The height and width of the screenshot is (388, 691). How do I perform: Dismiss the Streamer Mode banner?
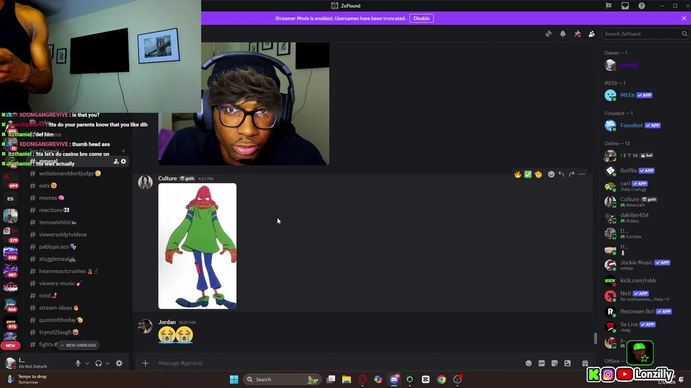click(684, 18)
